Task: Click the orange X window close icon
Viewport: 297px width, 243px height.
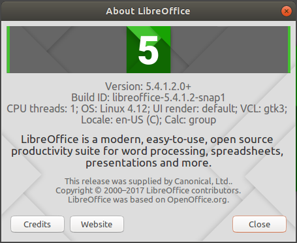Action: click(287, 11)
